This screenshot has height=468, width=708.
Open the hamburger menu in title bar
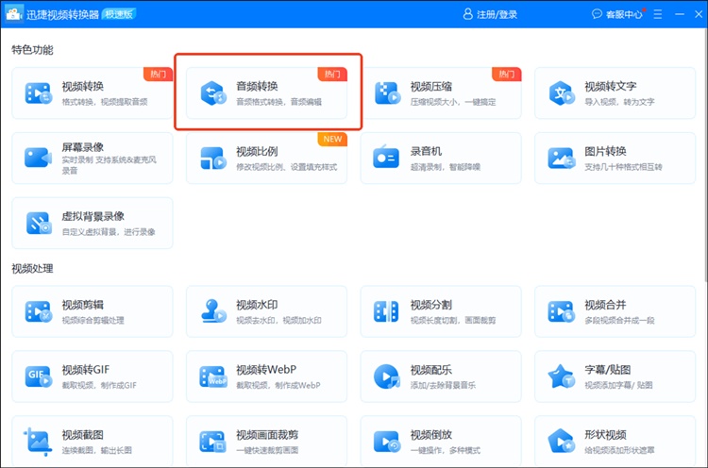[657, 14]
